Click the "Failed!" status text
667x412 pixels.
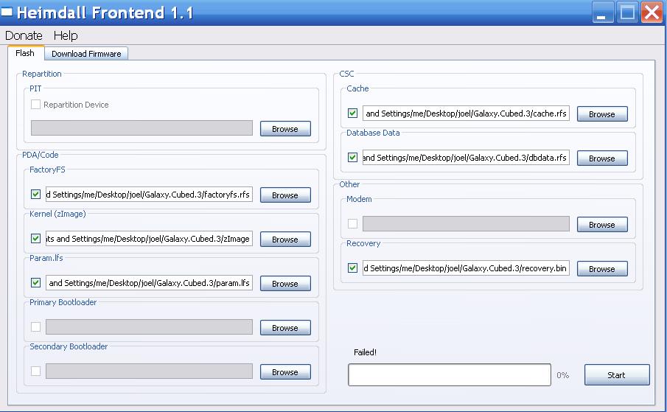(365, 352)
